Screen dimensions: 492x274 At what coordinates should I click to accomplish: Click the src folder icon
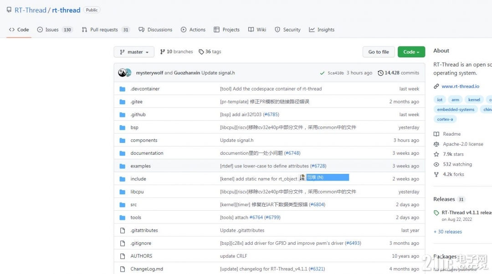click(123, 205)
